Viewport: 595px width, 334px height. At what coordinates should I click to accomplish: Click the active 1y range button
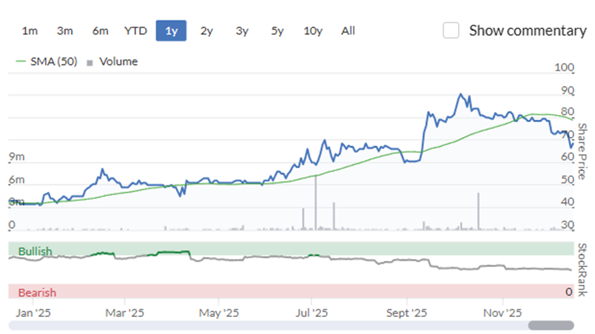[x=171, y=31]
